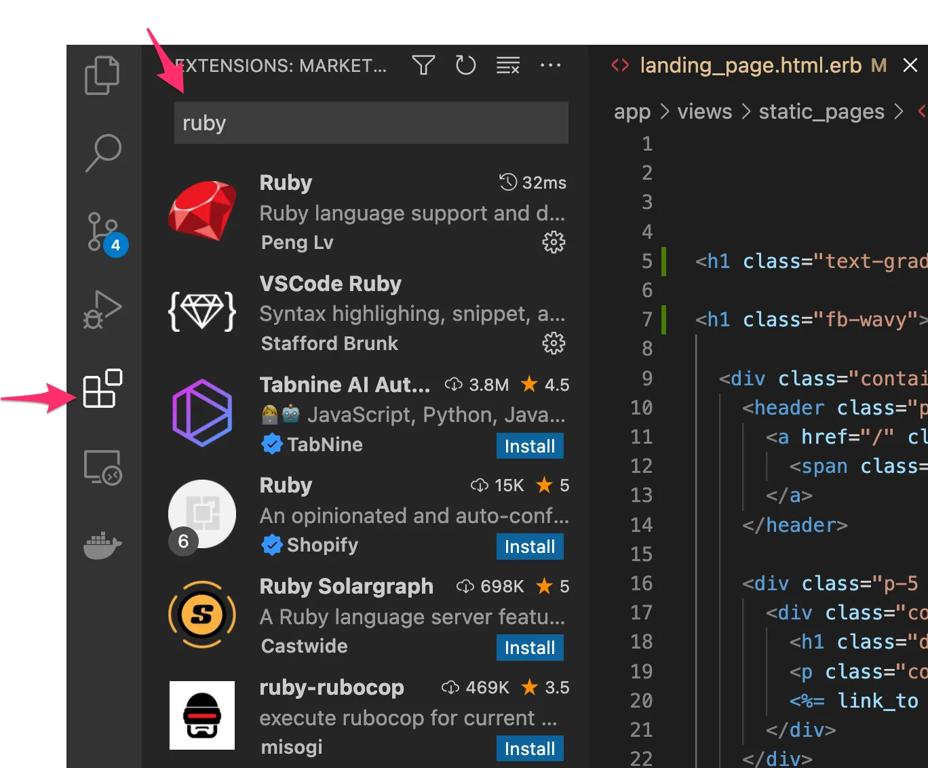Click the static_pages breadcrumb item
The height and width of the screenshot is (768, 928).
pyautogui.click(x=821, y=111)
